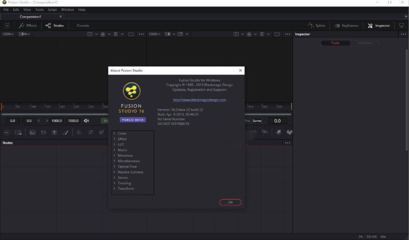Click the current time field showing 0.0
This screenshot has width=409, height=240.
277,120
